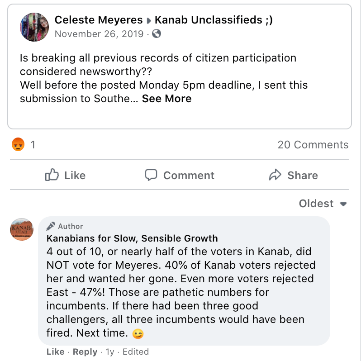The image size is (361, 361).
Task: Like the Kanabians comment
Action: point(55,351)
